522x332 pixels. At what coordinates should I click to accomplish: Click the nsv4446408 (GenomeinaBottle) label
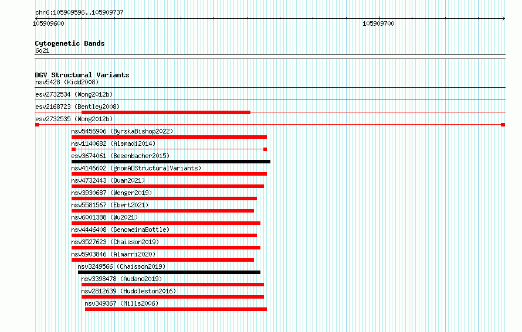coord(120,230)
